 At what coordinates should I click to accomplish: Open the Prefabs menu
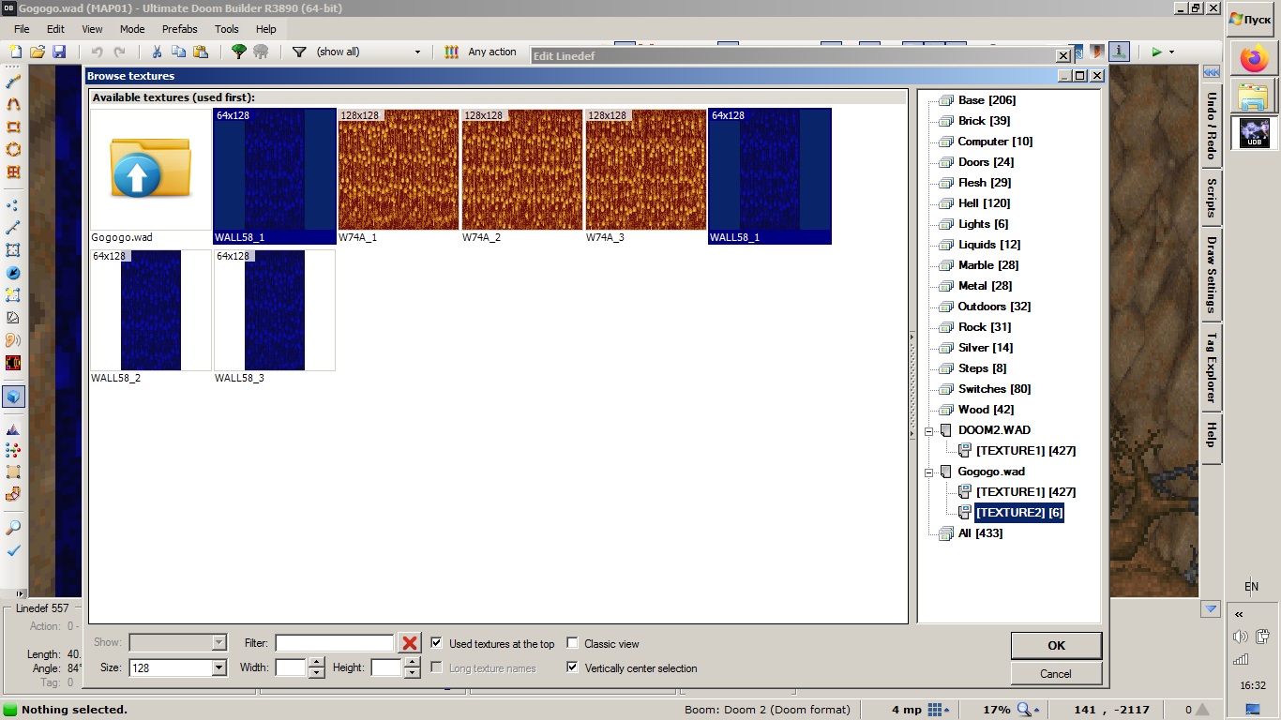(180, 29)
